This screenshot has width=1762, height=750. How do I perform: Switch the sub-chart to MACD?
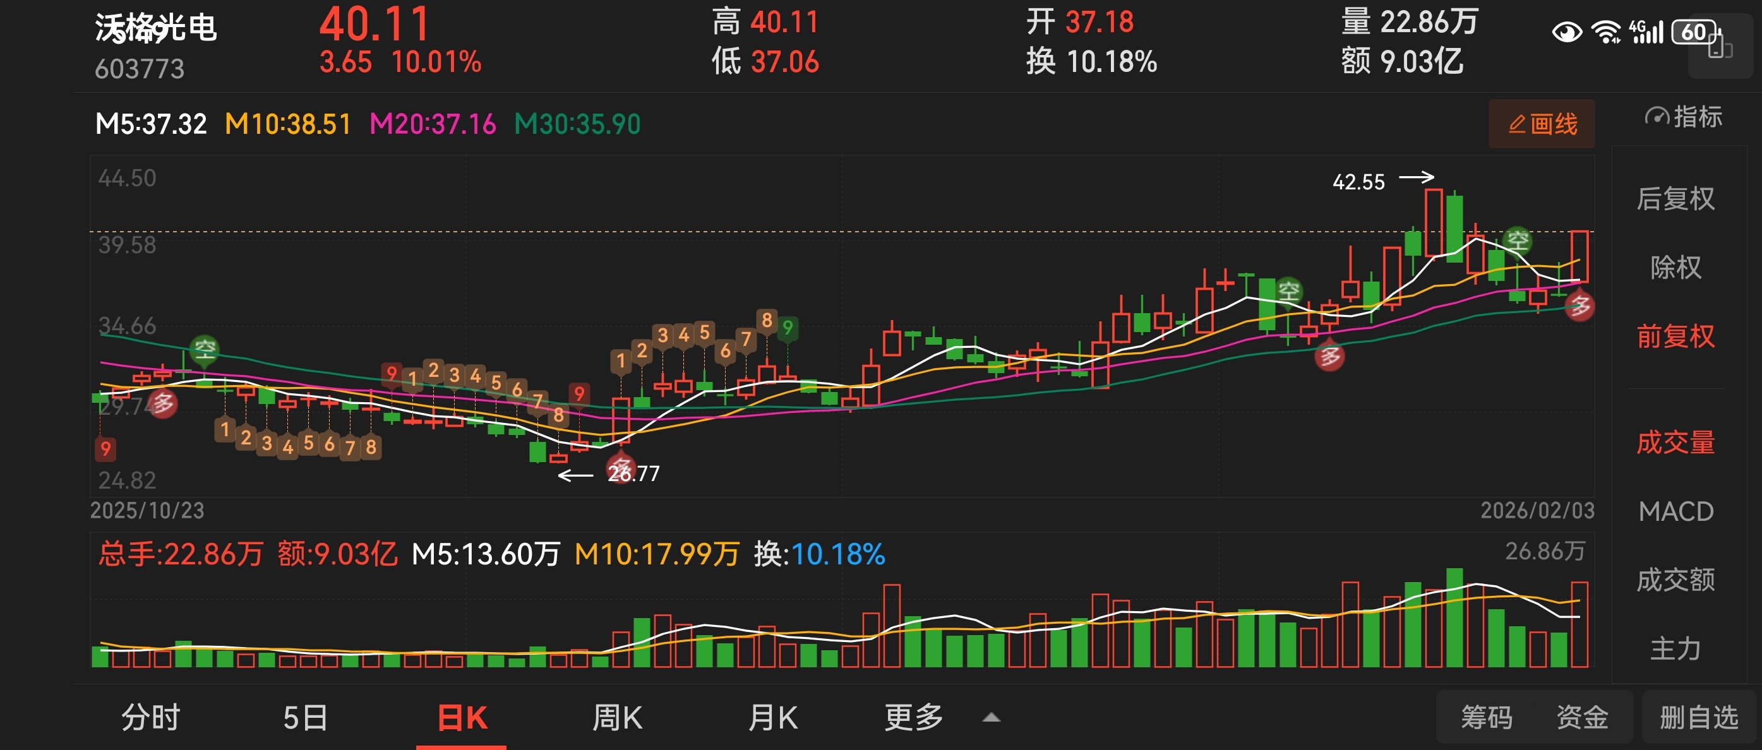pos(1675,511)
